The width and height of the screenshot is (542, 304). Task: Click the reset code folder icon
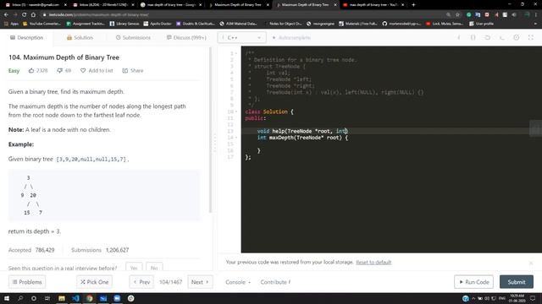pyautogui.click(x=488, y=37)
